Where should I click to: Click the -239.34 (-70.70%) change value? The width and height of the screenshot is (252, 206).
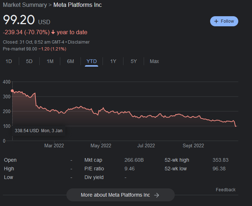(26, 32)
